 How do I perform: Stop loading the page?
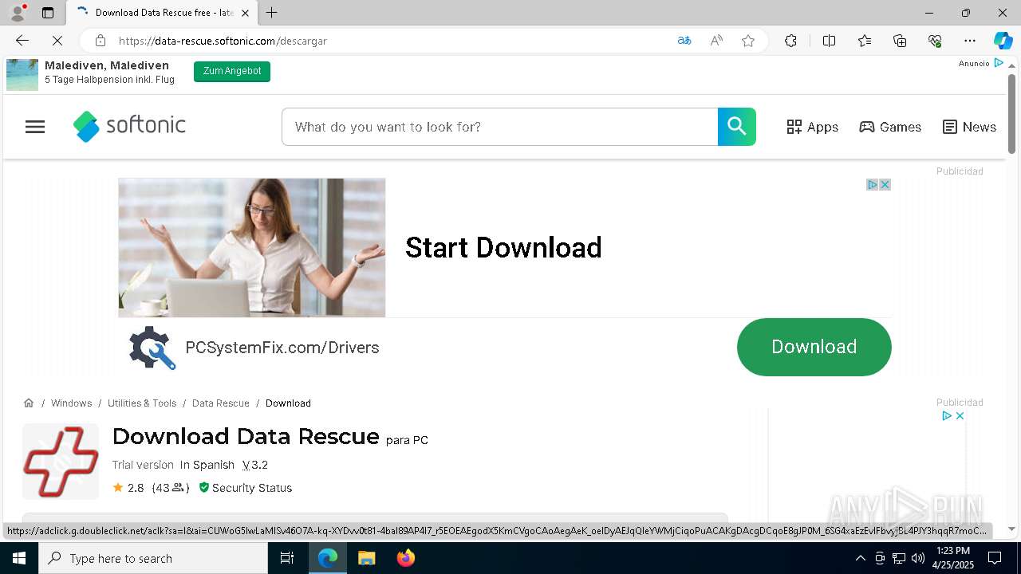(x=57, y=41)
